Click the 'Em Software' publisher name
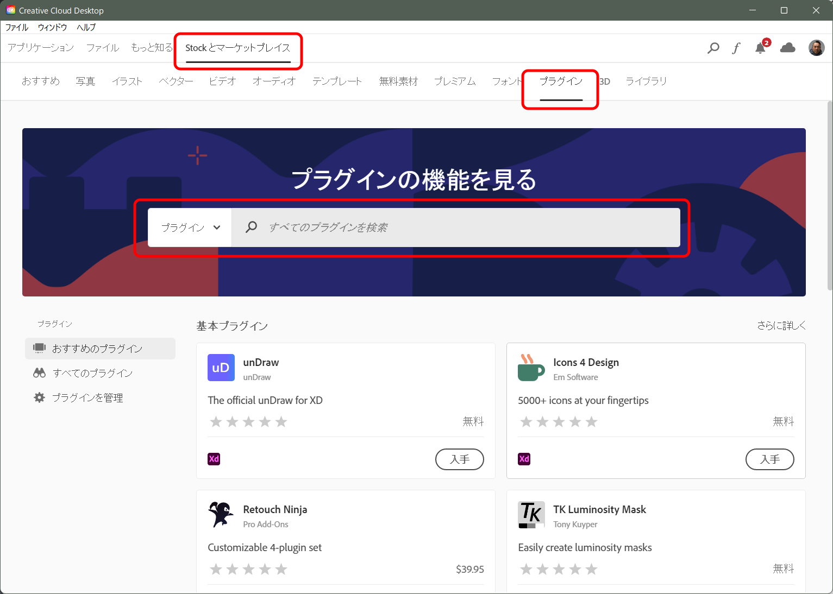The image size is (833, 594). pos(575,377)
